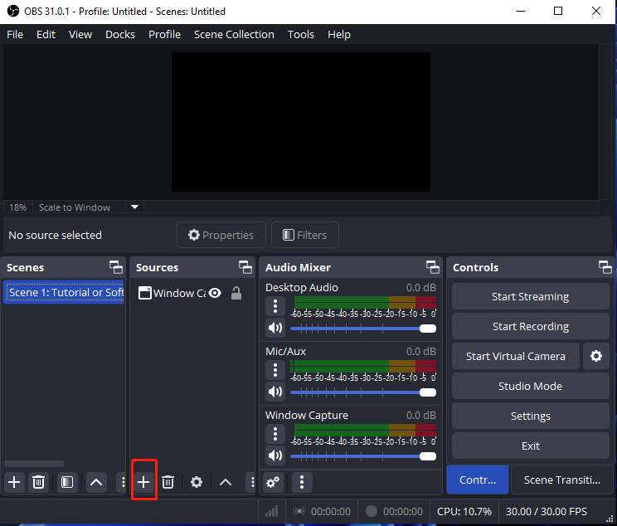Open scene filters icon in Scenes toolbar

pyautogui.click(x=67, y=482)
